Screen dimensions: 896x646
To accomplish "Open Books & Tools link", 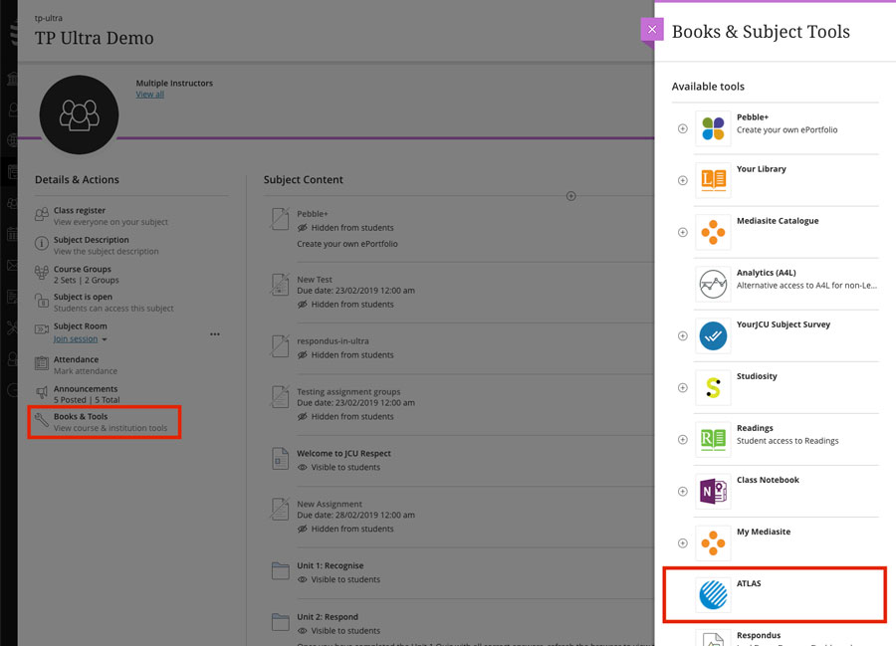I will [81, 416].
